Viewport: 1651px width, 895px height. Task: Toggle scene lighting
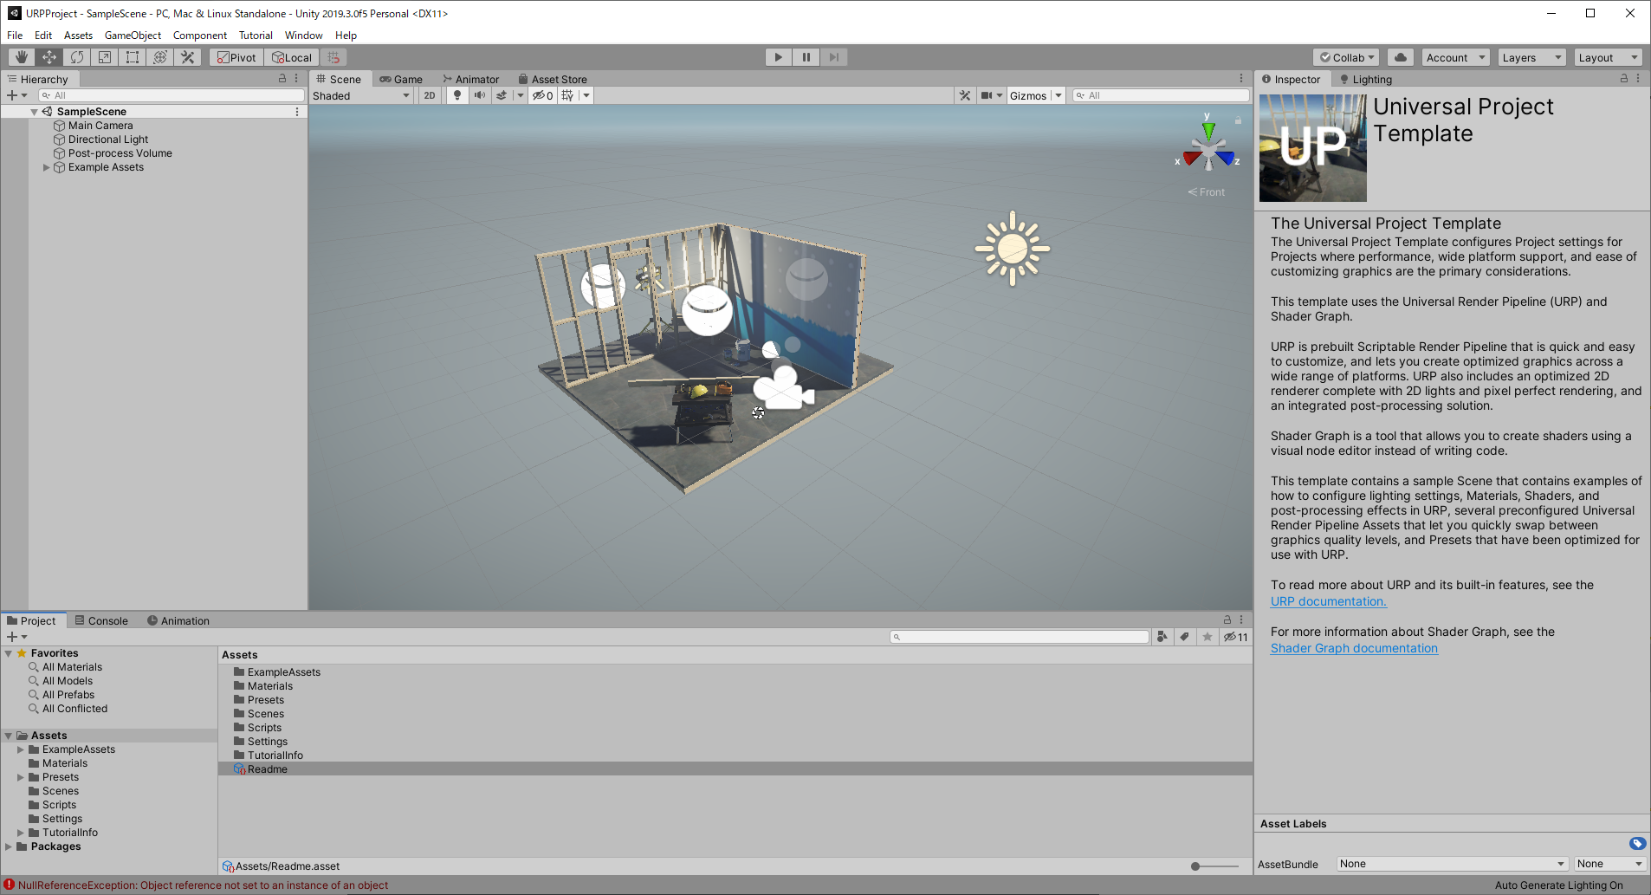point(457,95)
